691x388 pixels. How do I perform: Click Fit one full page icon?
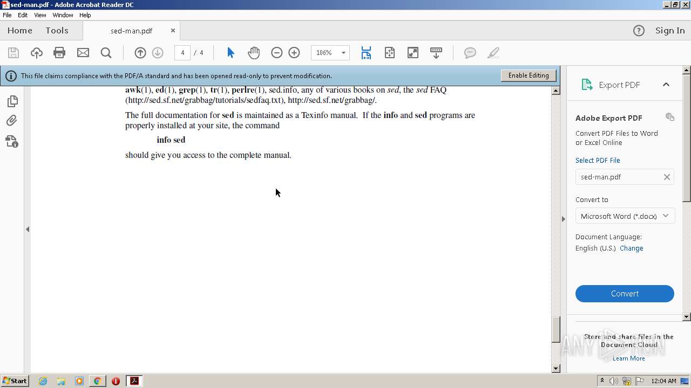(x=390, y=53)
